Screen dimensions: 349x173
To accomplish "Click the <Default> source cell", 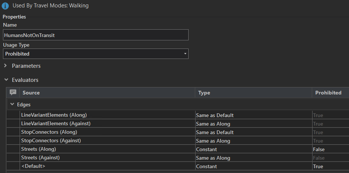I will (x=33, y=166).
